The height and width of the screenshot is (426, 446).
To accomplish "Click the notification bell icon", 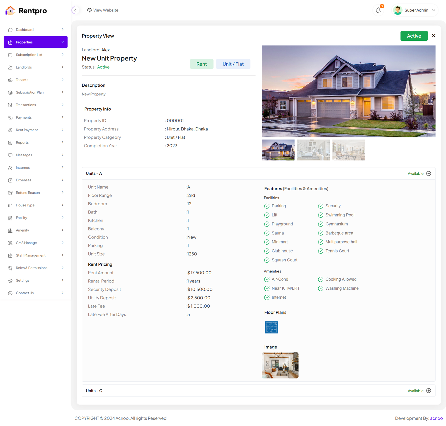I will click(x=378, y=10).
